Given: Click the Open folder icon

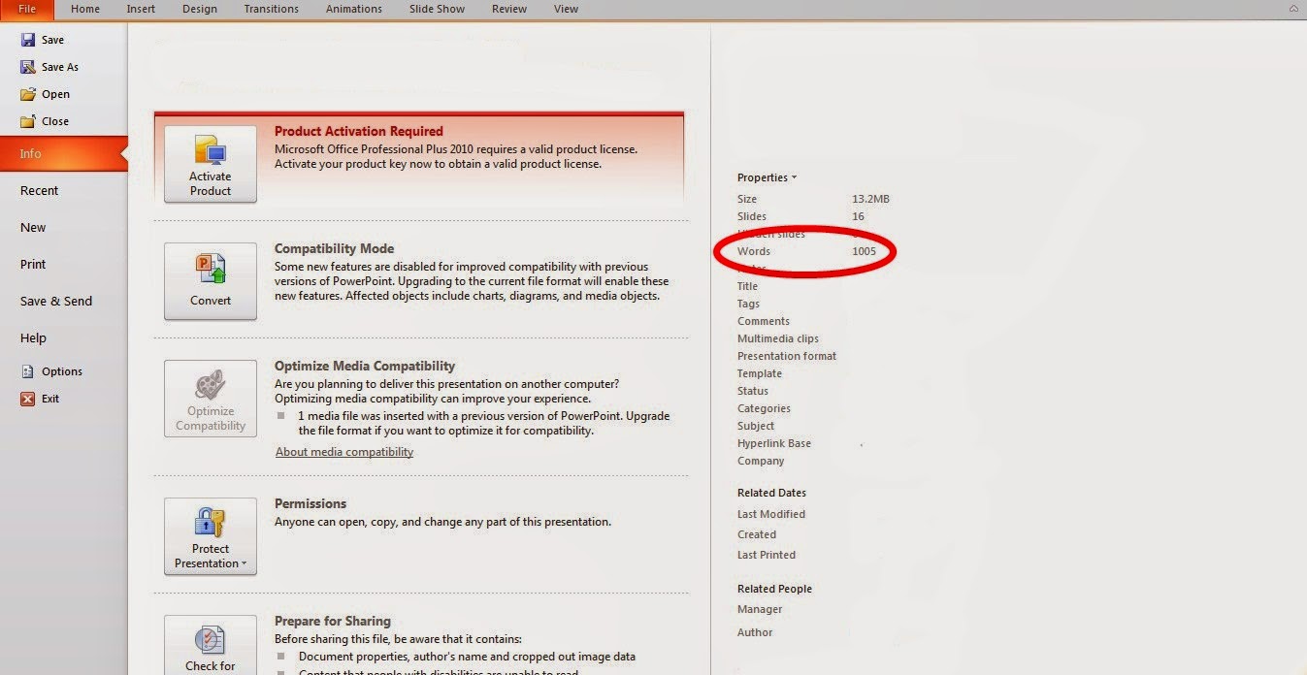Looking at the screenshot, I should 28,94.
